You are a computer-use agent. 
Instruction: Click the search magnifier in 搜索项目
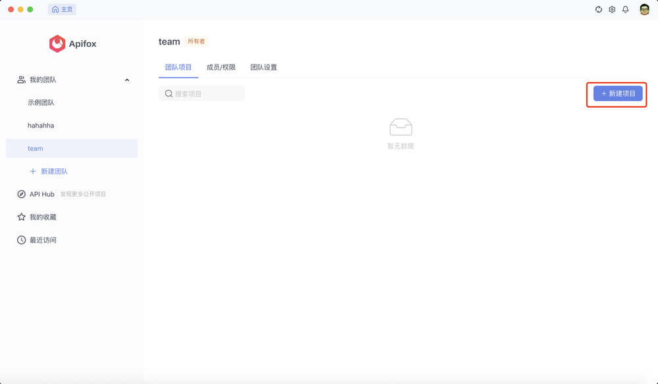tap(169, 93)
